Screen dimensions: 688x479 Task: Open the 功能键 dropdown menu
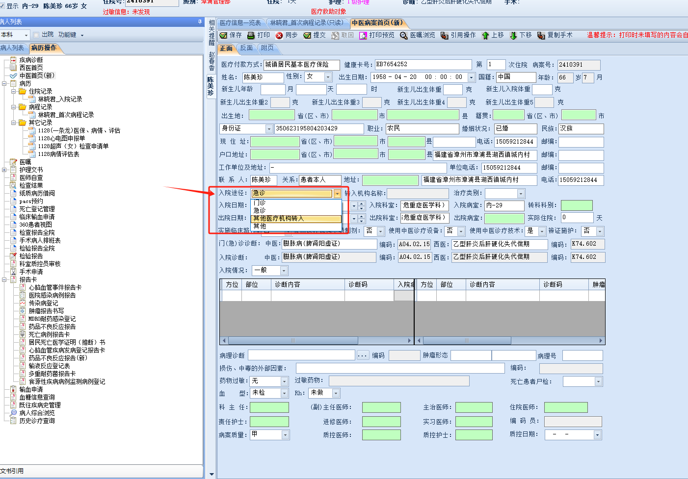[71, 35]
